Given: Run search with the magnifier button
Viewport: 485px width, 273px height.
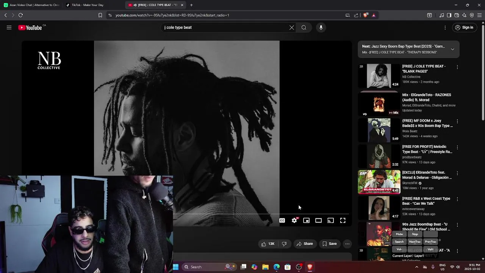Looking at the screenshot, I should [304, 27].
